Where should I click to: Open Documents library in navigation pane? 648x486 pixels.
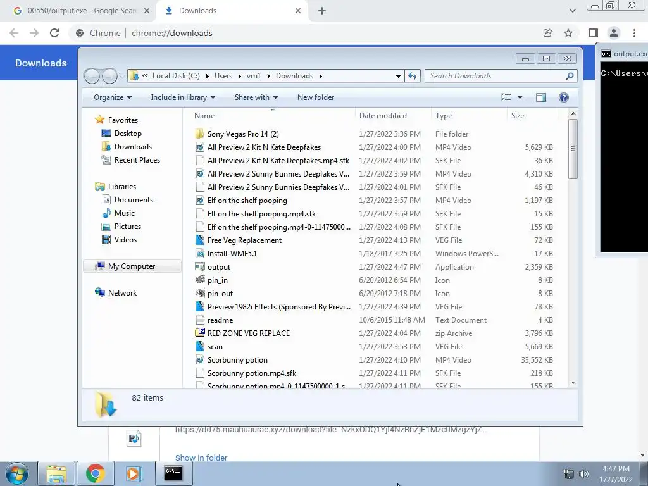coord(134,200)
